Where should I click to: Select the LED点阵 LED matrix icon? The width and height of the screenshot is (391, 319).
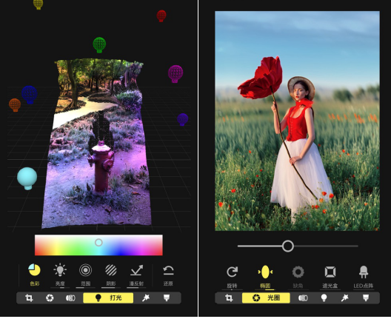point(364,272)
